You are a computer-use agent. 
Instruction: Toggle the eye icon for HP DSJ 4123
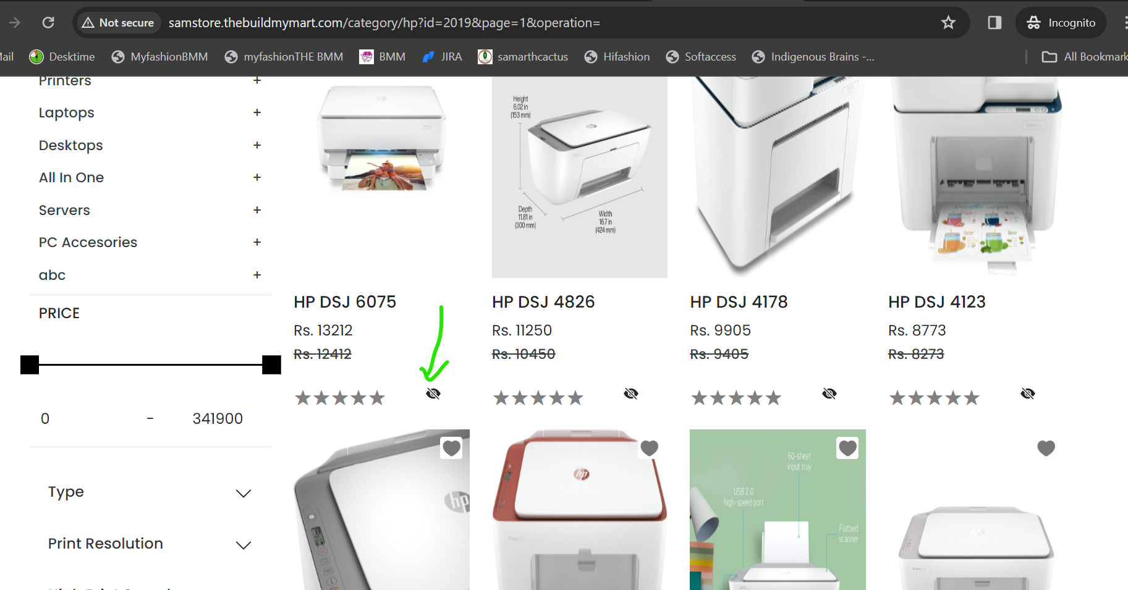tap(1028, 394)
